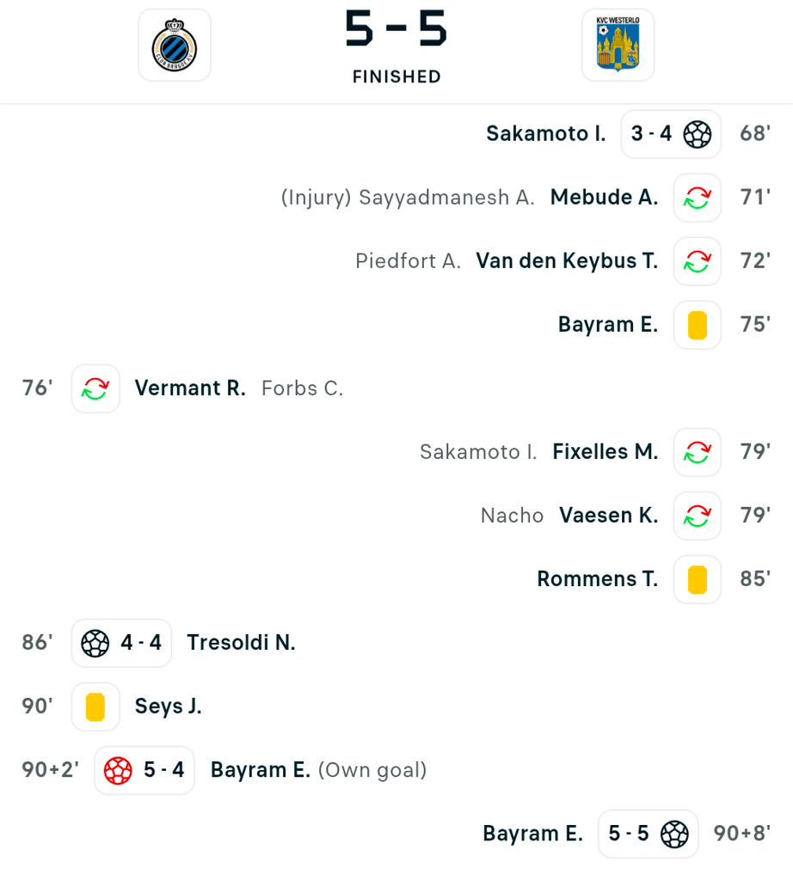This screenshot has height=880, width=793.
Task: Click Vaesen K. player name
Action: click(x=608, y=516)
